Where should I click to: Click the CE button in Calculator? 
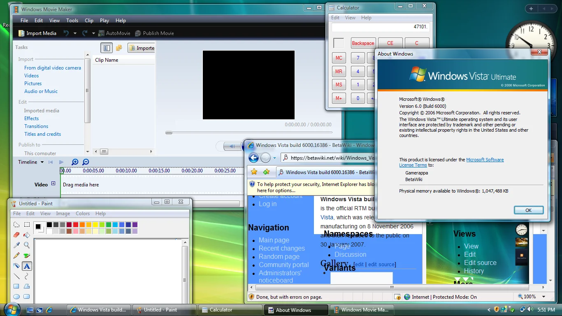pos(390,43)
